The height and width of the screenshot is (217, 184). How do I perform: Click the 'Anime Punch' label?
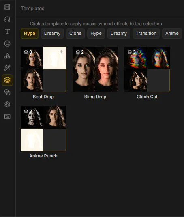pyautogui.click(x=43, y=156)
